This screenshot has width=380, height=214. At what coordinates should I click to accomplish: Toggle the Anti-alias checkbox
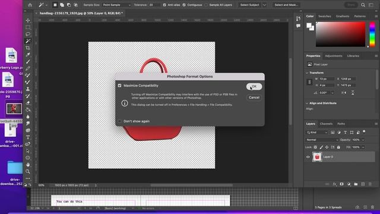pyautogui.click(x=164, y=5)
